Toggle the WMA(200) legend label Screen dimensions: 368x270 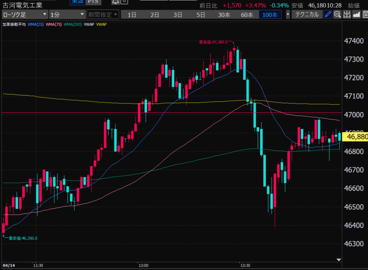point(73,24)
